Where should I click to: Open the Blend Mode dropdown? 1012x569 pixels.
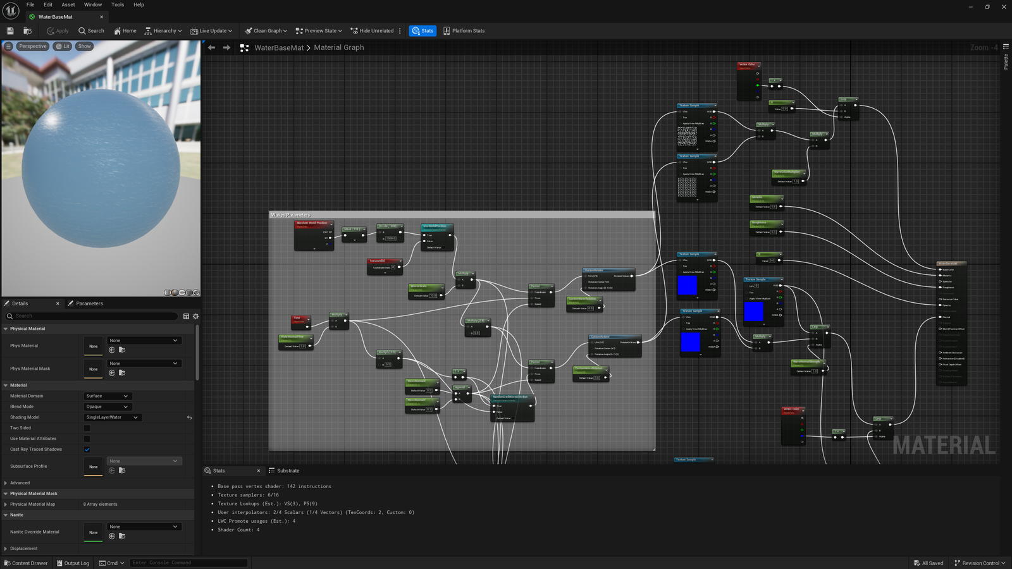[107, 407]
